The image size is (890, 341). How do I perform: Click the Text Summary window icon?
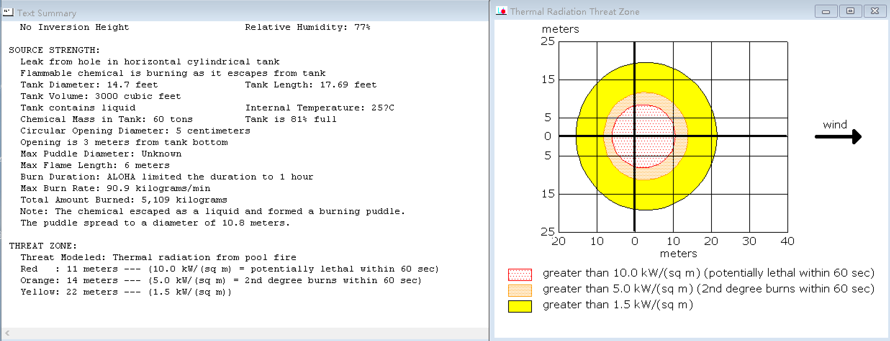tap(8, 13)
